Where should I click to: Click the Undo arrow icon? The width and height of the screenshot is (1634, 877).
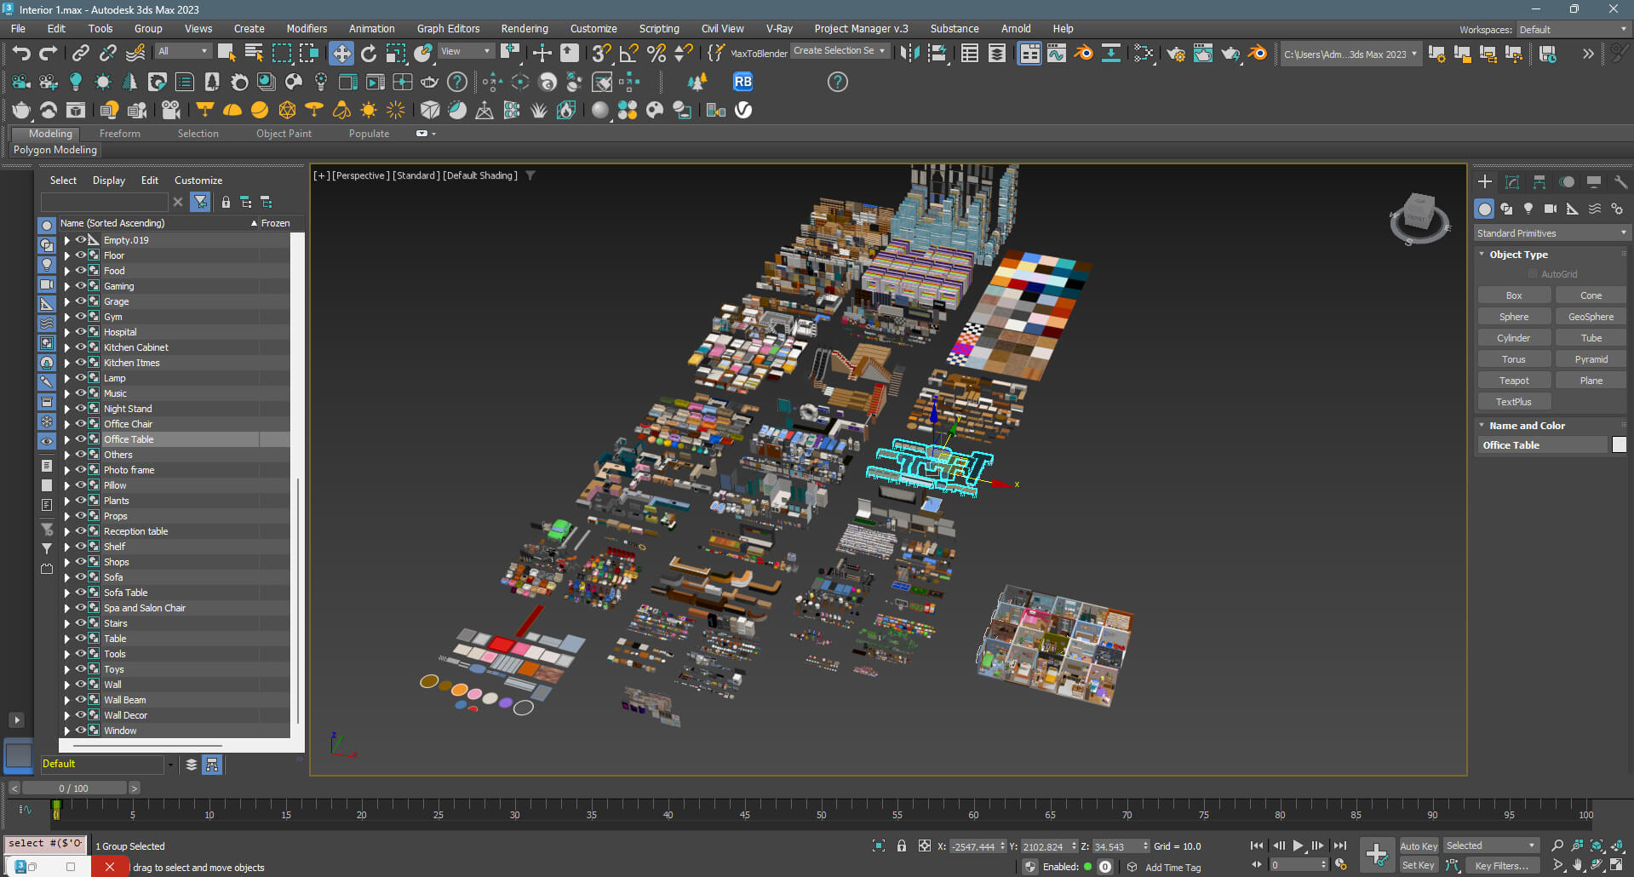tap(21, 54)
